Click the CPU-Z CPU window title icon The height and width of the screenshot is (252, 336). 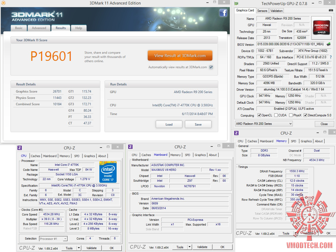pos(20,148)
